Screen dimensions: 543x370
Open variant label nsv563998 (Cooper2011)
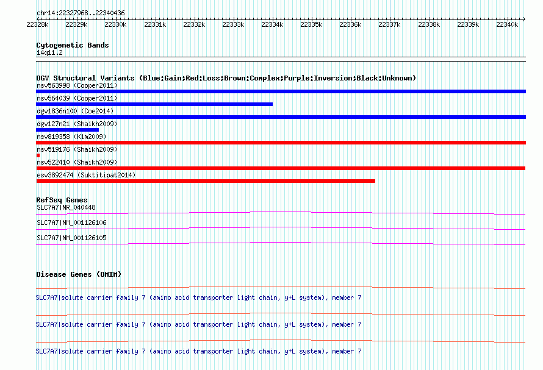pyautogui.click(x=77, y=85)
